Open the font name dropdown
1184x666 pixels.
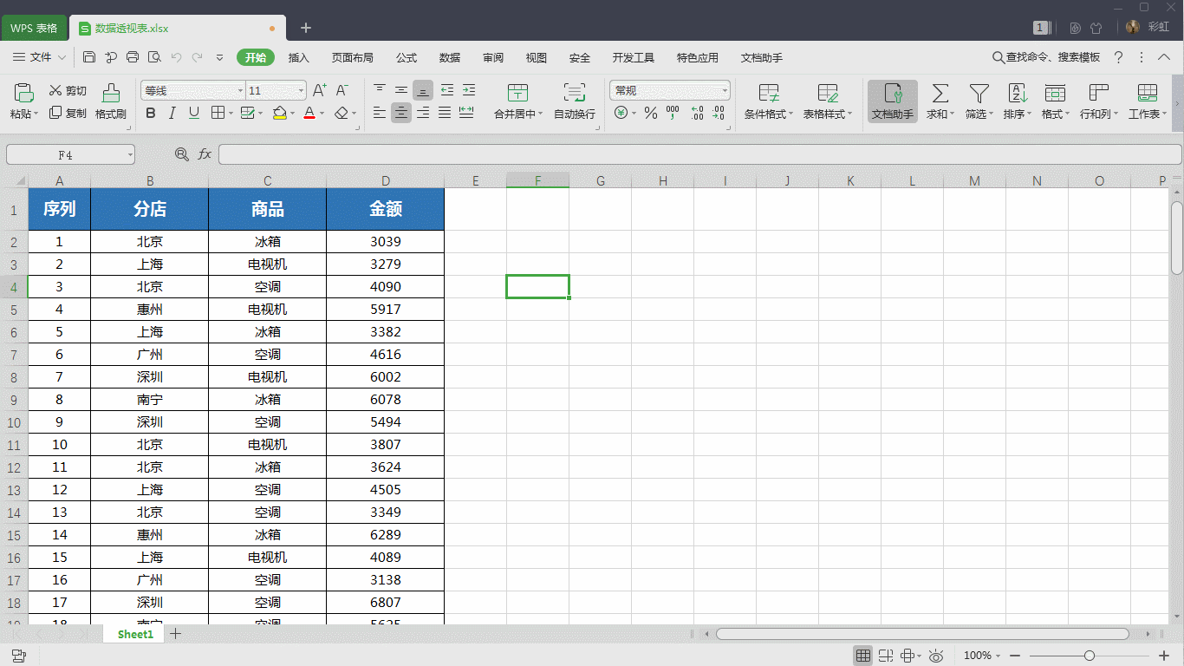(x=240, y=90)
